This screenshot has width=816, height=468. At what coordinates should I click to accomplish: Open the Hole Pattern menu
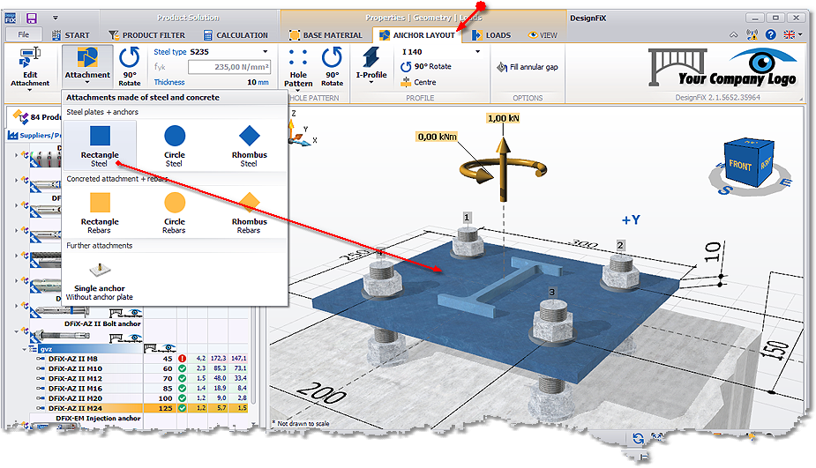coord(298,69)
